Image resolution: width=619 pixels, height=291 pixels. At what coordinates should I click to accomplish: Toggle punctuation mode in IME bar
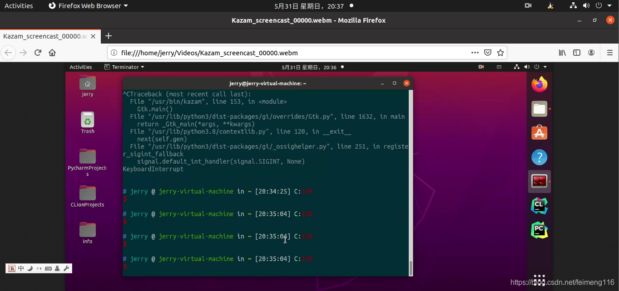coord(39,268)
